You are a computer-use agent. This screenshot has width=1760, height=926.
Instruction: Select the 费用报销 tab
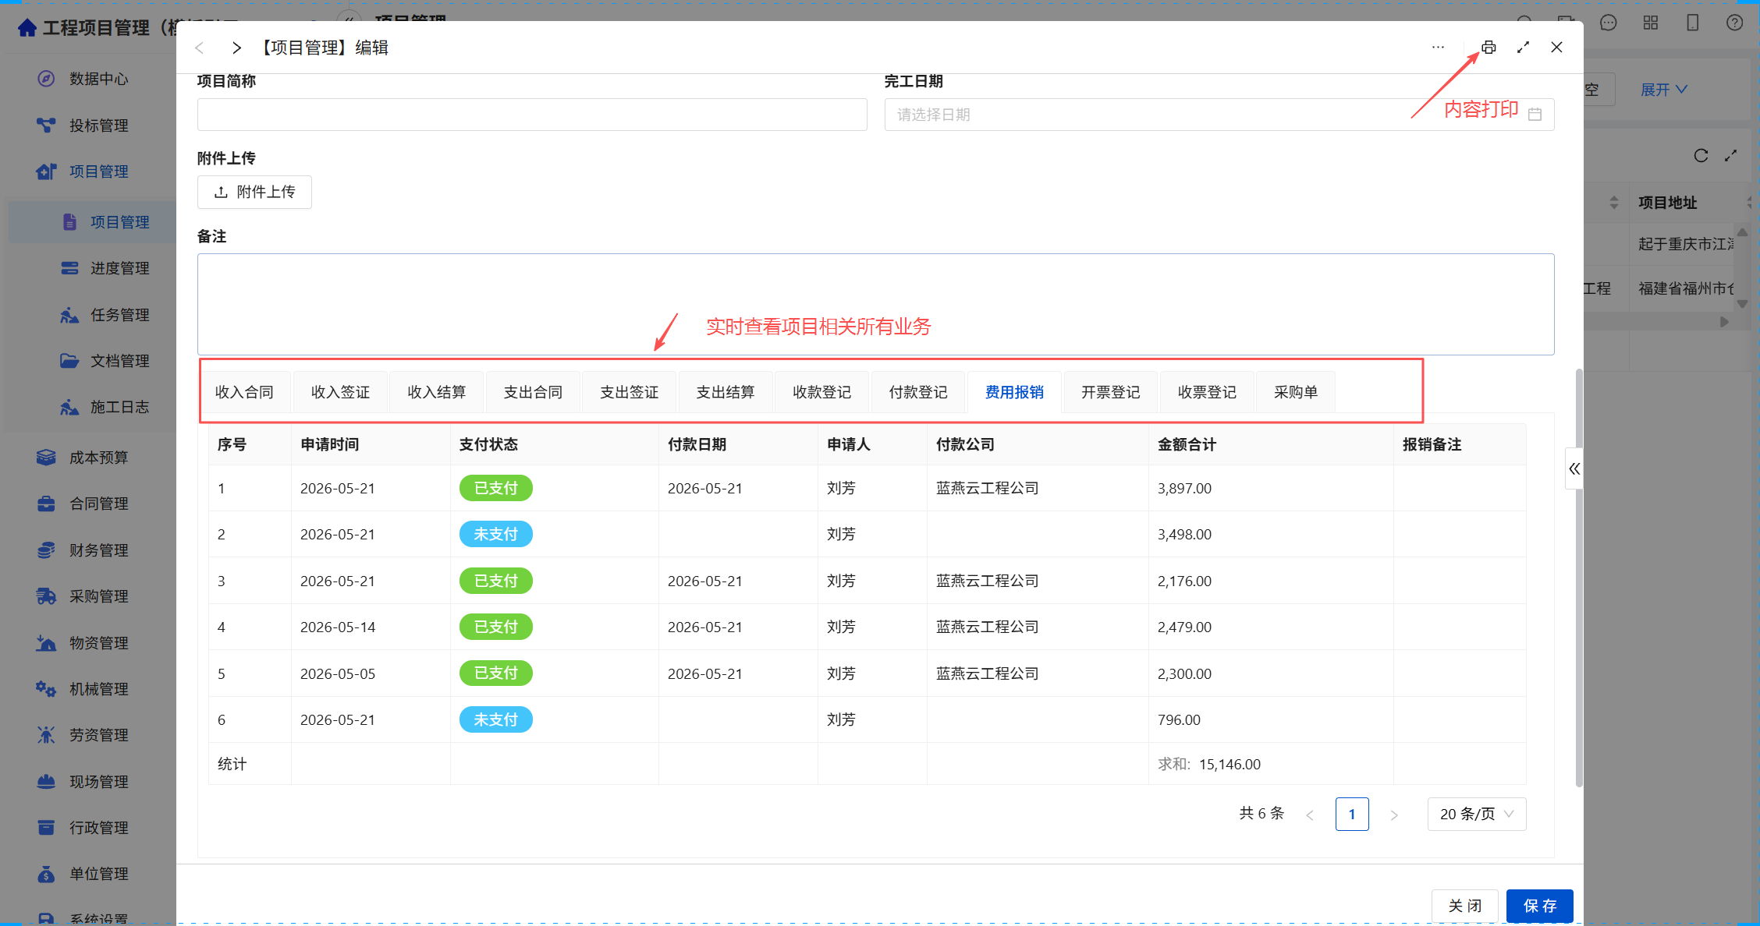[1014, 392]
